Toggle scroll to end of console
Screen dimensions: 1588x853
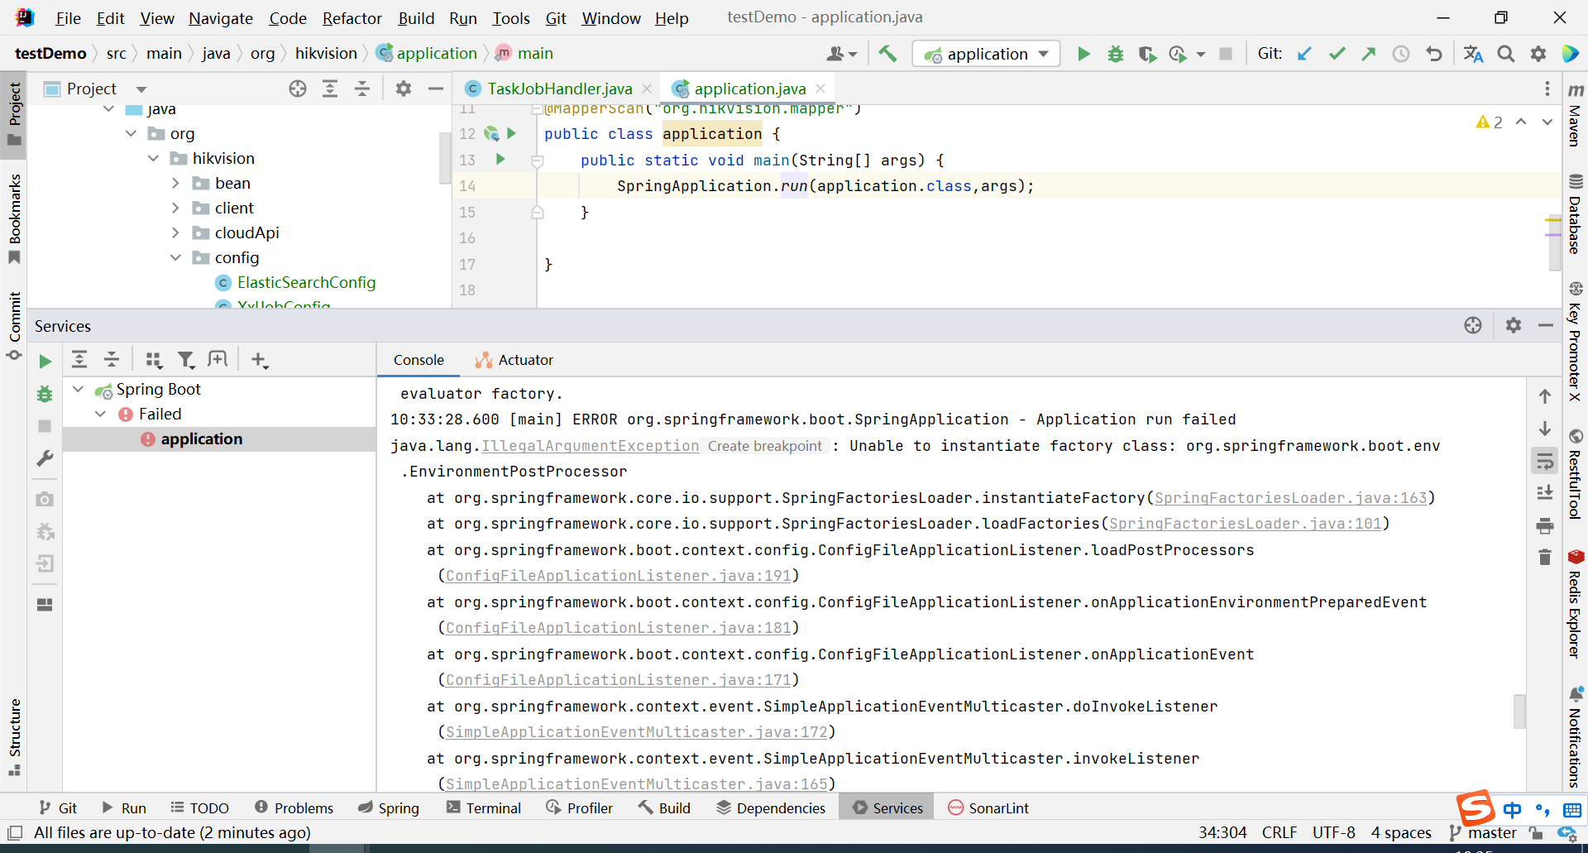tap(1545, 493)
